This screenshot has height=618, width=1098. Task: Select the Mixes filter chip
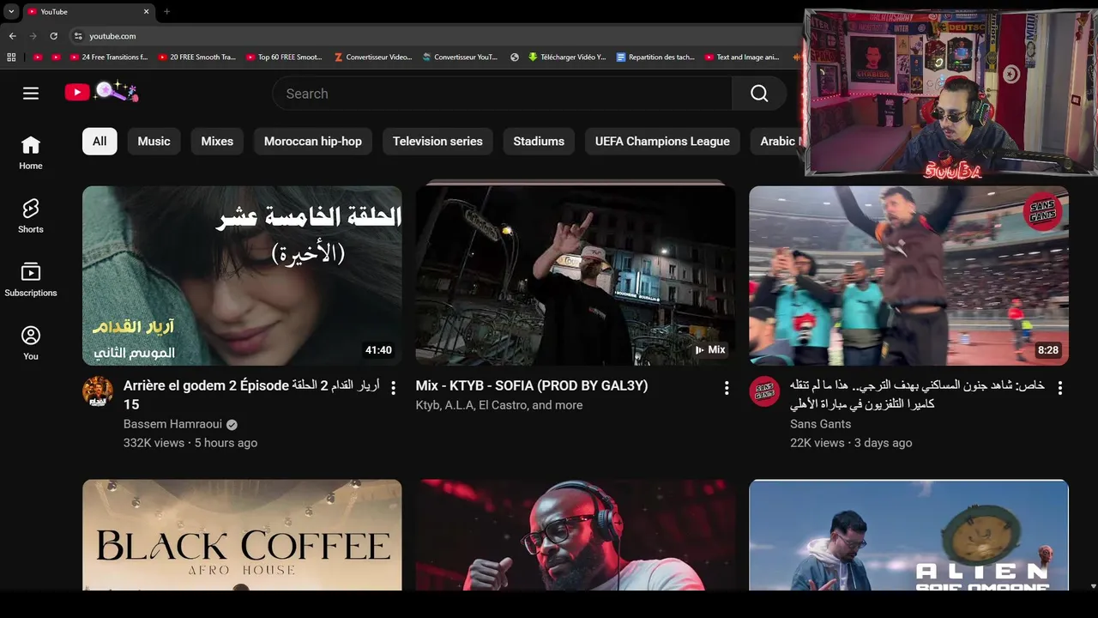click(x=217, y=142)
